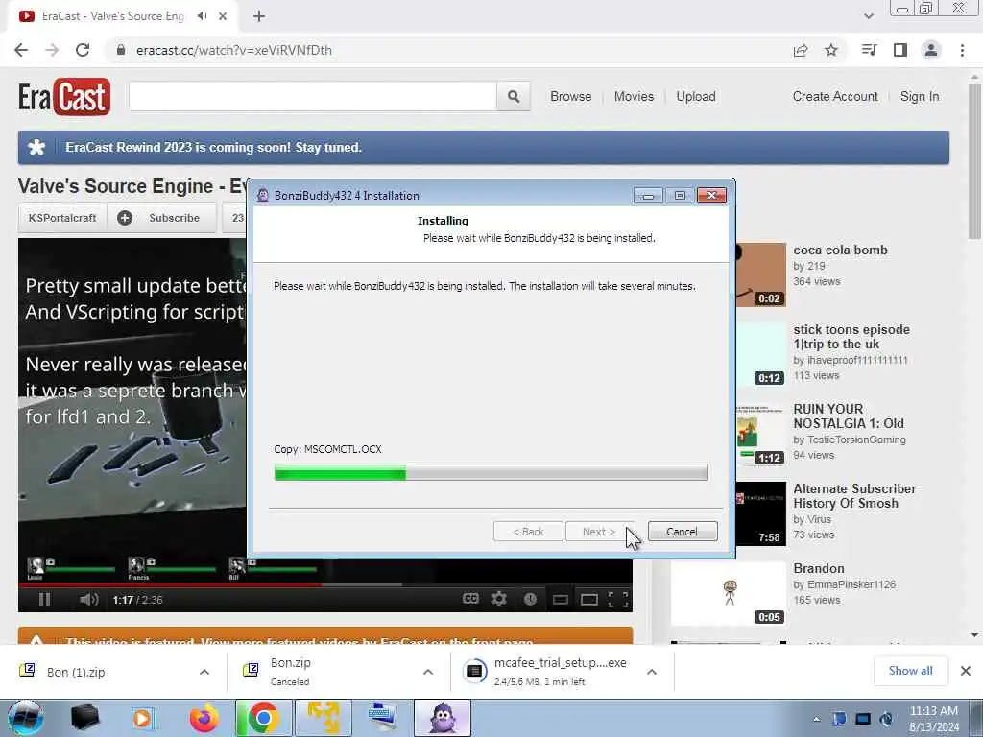Click the system tray volume icon
Image resolution: width=983 pixels, height=737 pixels.
886,719
